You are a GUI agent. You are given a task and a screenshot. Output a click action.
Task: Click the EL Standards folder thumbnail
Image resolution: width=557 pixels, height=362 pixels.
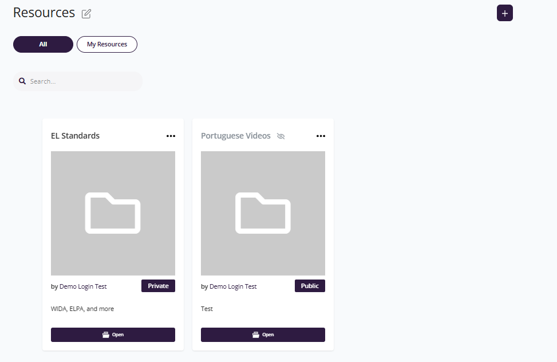pos(113,213)
